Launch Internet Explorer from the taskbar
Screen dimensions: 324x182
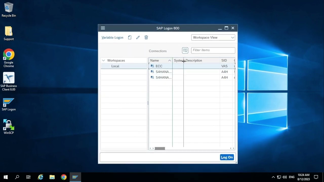pyautogui.click(x=40, y=177)
